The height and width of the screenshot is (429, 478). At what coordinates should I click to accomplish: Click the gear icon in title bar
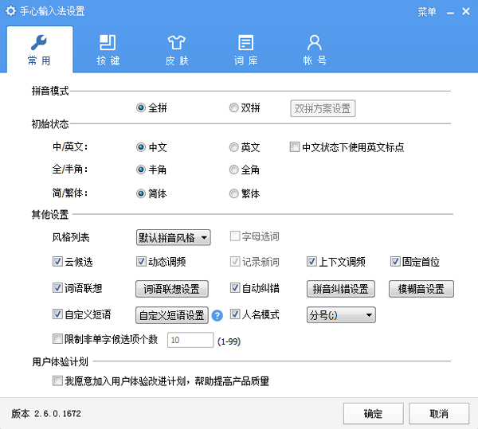coord(10,11)
